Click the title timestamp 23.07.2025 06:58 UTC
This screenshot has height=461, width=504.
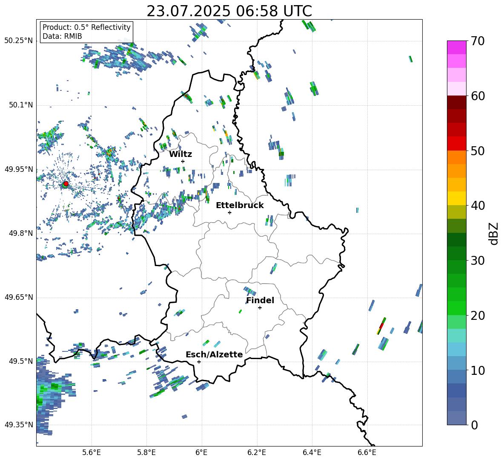pos(229,11)
